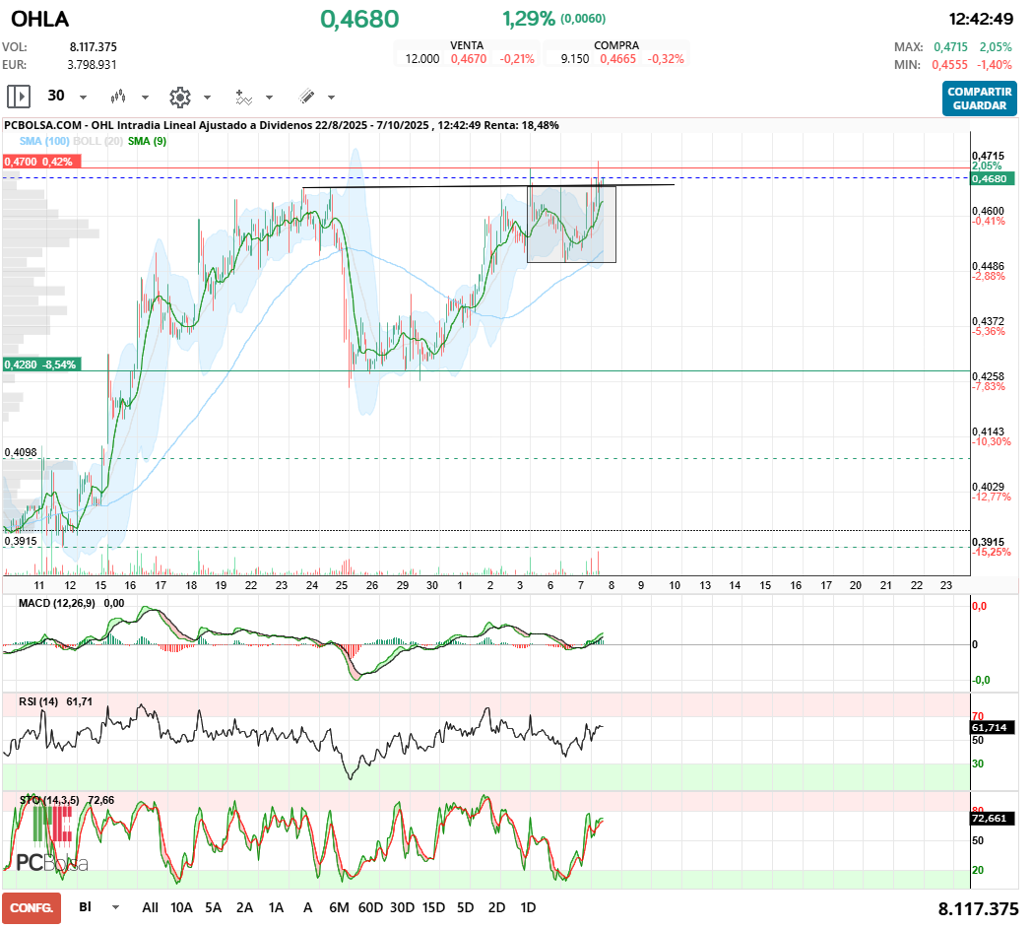Select the drawing pencil tool icon
Image resolution: width=1032 pixels, height=929 pixels.
tap(306, 97)
